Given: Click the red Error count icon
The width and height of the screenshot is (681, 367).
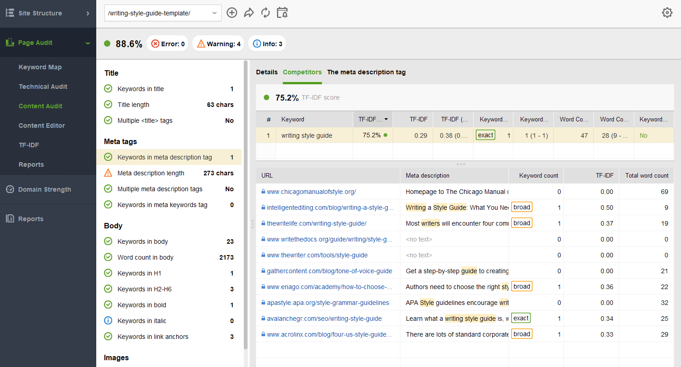Looking at the screenshot, I should pyautogui.click(x=155, y=44).
